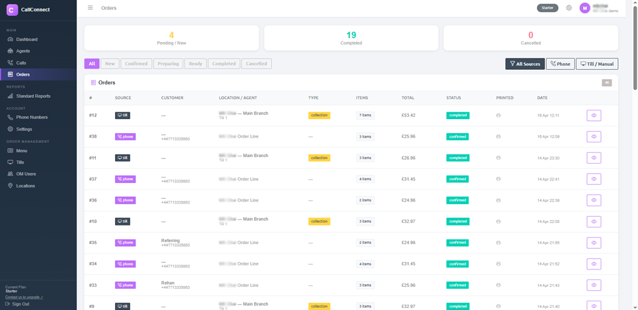The width and height of the screenshot is (638, 310).
Task: Click Sign Out
Action: pyautogui.click(x=17, y=304)
